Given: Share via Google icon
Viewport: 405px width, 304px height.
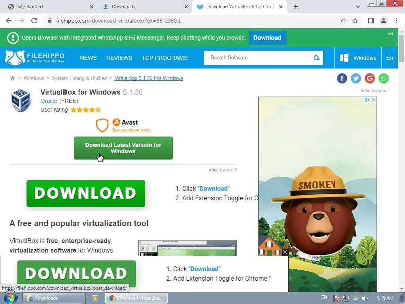Looking at the screenshot, I should (x=370, y=78).
